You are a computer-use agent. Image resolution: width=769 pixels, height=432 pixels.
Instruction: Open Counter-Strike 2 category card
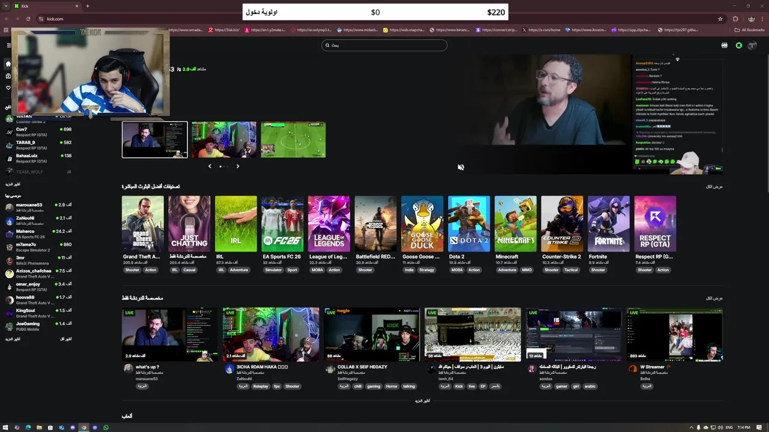click(x=562, y=224)
